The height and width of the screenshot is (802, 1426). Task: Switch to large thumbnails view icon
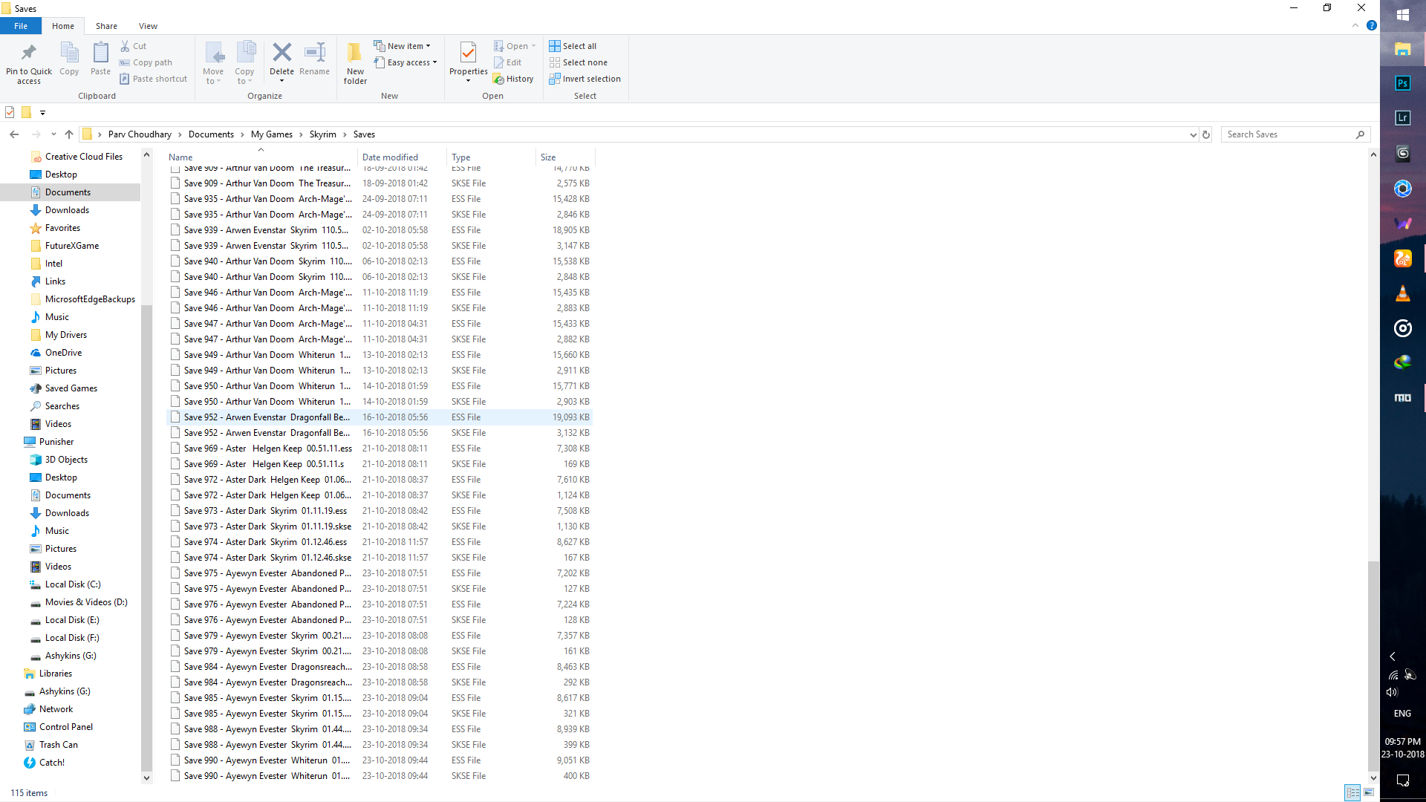[1369, 792]
